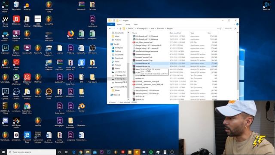Select 3D Objects in navigation pane
The image size is (275, 155).
point(119,48)
